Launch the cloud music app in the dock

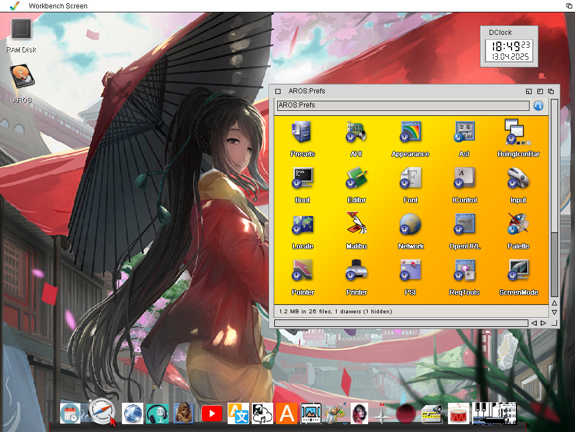pyautogui.click(x=262, y=413)
